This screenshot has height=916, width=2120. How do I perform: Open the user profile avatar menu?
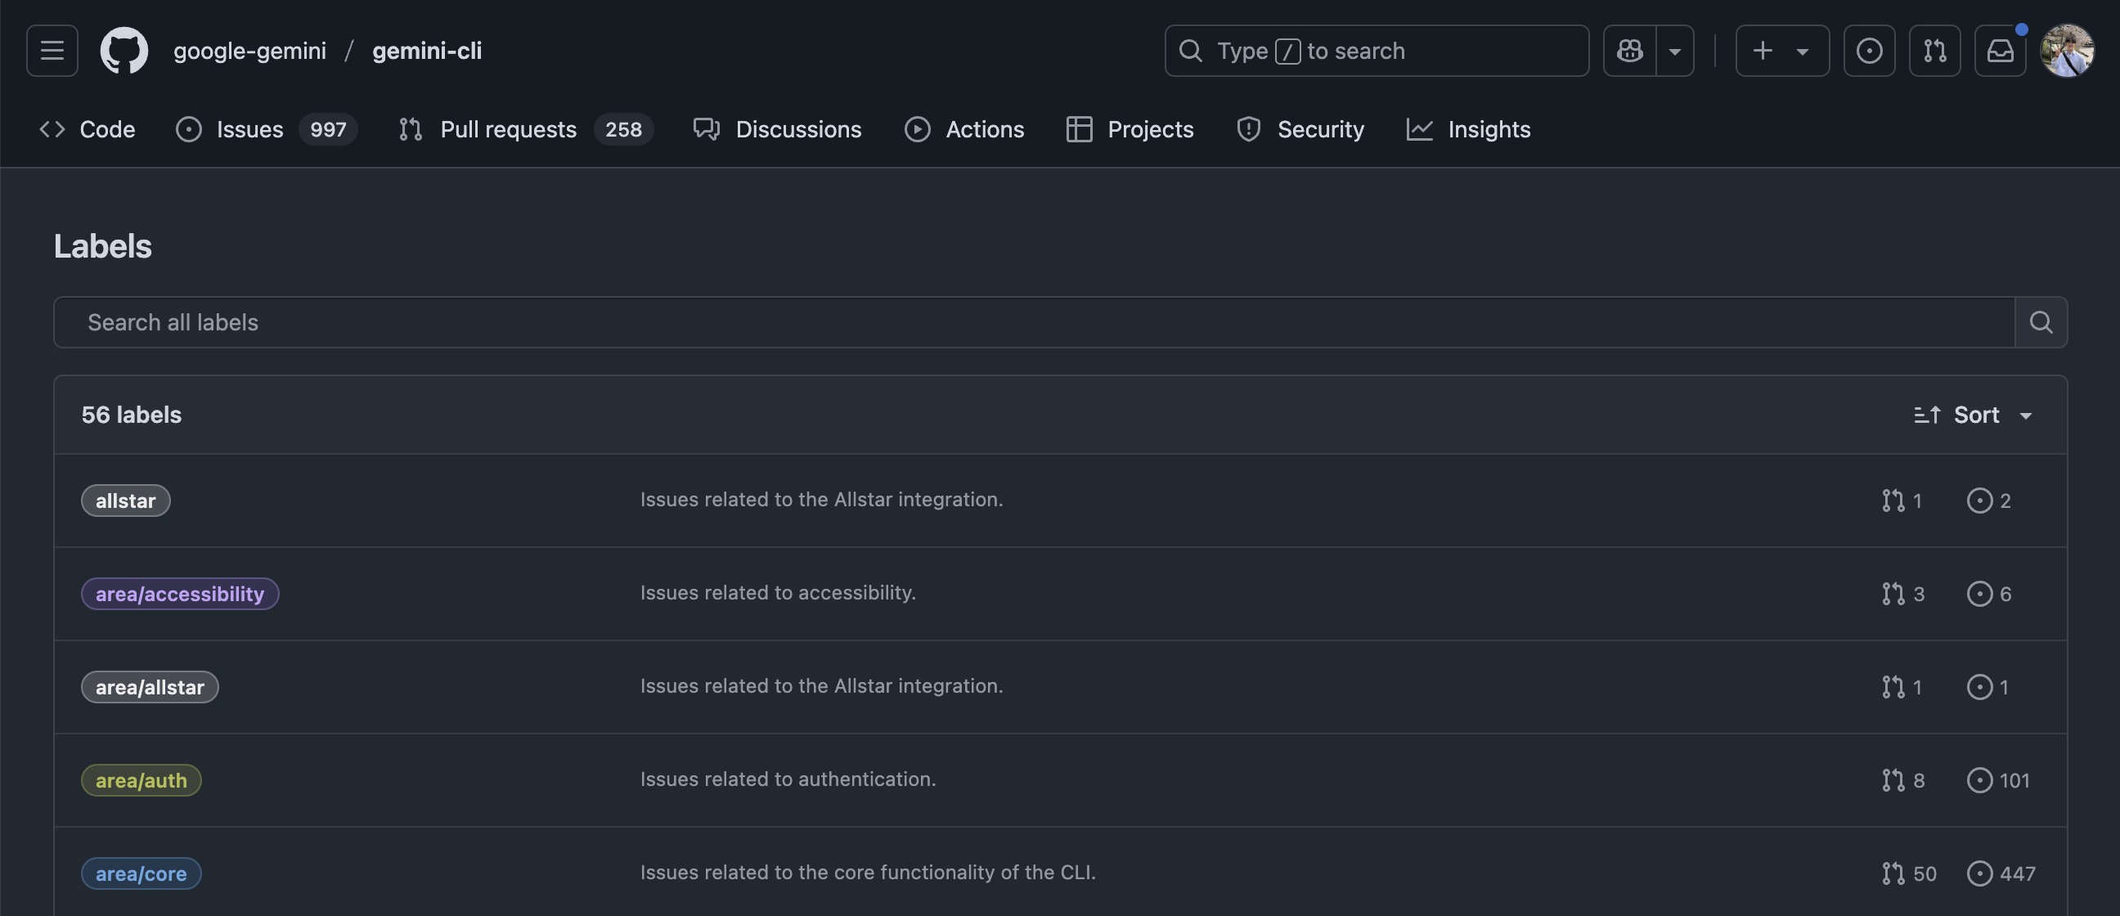[2067, 51]
